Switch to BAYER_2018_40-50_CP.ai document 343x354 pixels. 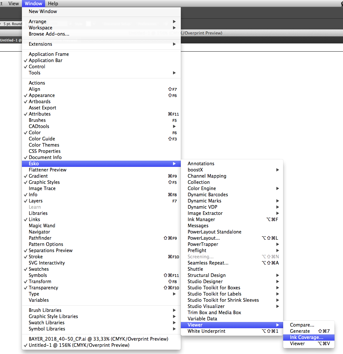tap(101, 339)
